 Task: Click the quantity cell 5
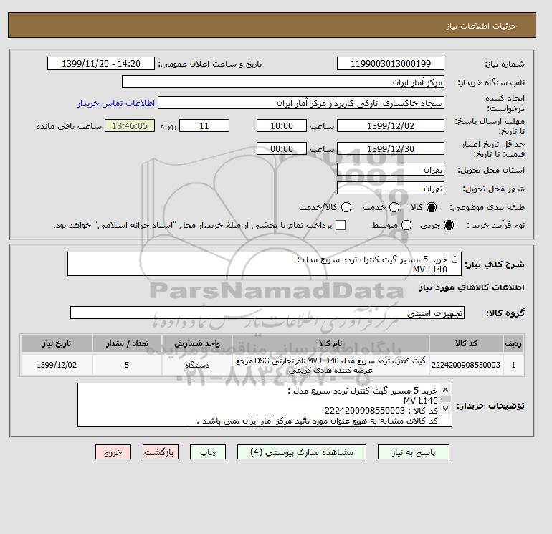127,365
